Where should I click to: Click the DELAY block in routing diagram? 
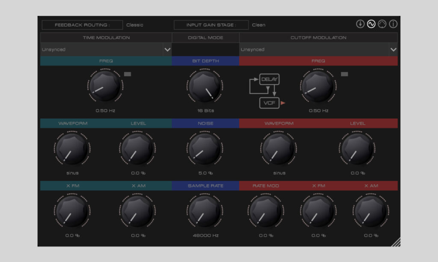tap(269, 79)
